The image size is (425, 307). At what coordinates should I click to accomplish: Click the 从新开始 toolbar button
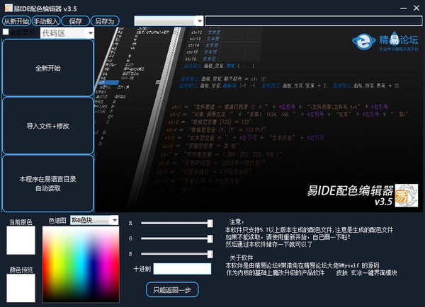(x=16, y=21)
